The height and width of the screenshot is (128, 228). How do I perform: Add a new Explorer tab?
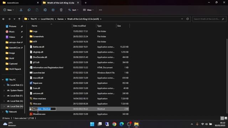[85, 3]
